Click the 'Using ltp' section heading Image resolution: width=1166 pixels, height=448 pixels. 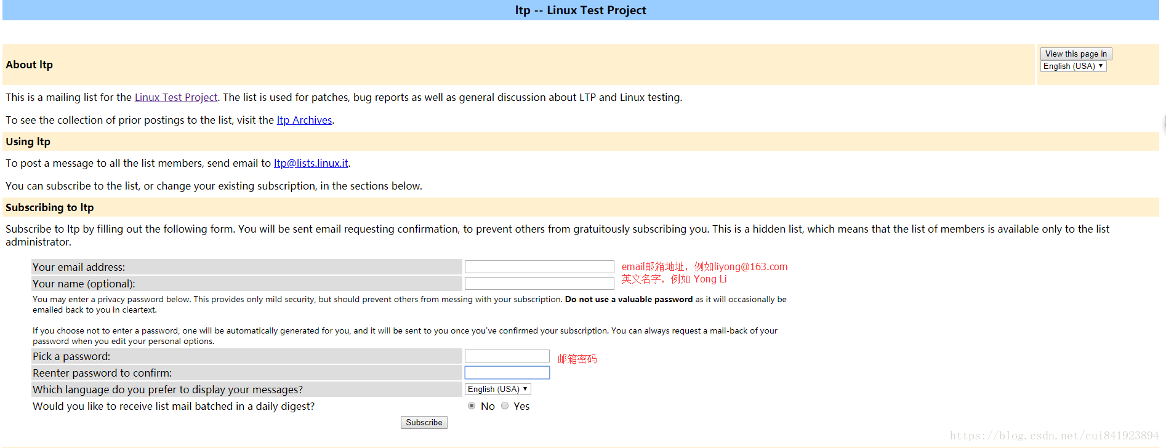[28, 142]
